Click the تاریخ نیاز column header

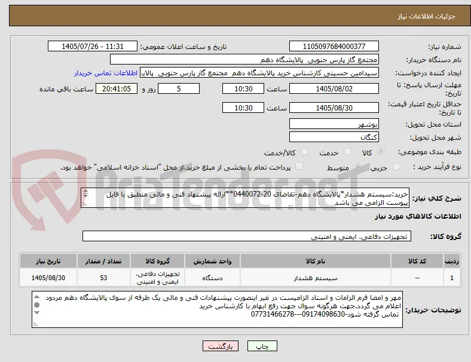[48, 261]
